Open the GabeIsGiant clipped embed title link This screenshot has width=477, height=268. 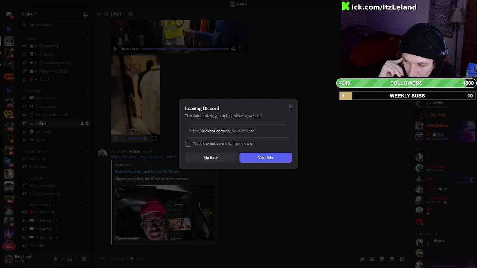(147, 172)
